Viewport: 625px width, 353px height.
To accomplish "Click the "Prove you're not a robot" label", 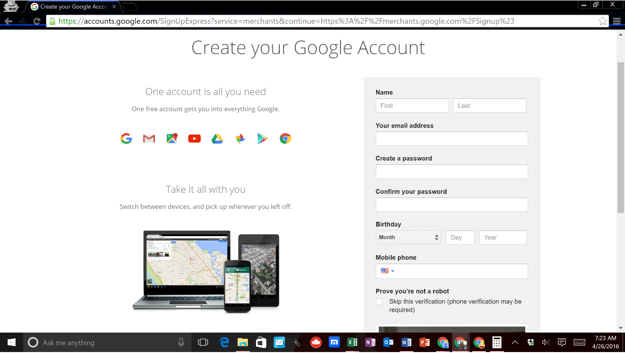I will tap(412, 291).
